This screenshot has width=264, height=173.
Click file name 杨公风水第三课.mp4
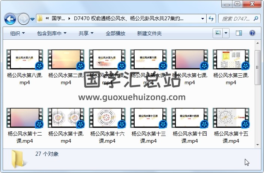click(x=231, y=79)
